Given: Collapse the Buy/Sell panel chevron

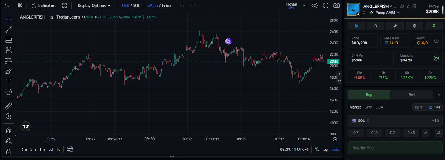Looking at the screenshot, I should [438, 94].
